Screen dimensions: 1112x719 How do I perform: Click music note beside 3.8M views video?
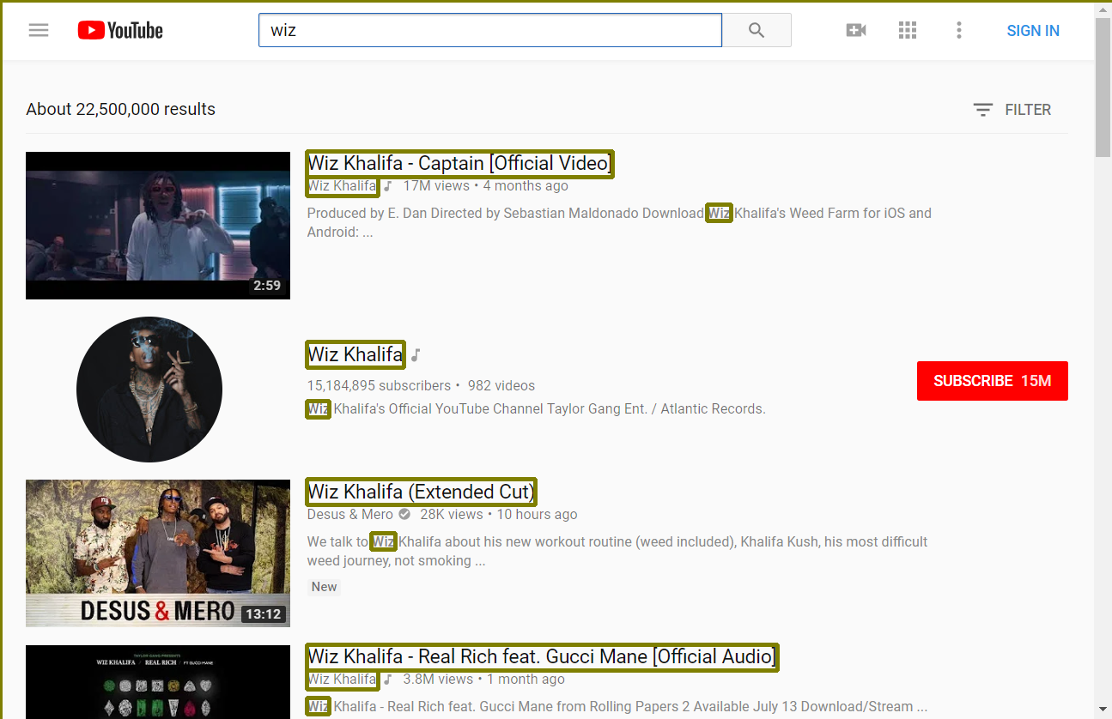[x=388, y=680]
